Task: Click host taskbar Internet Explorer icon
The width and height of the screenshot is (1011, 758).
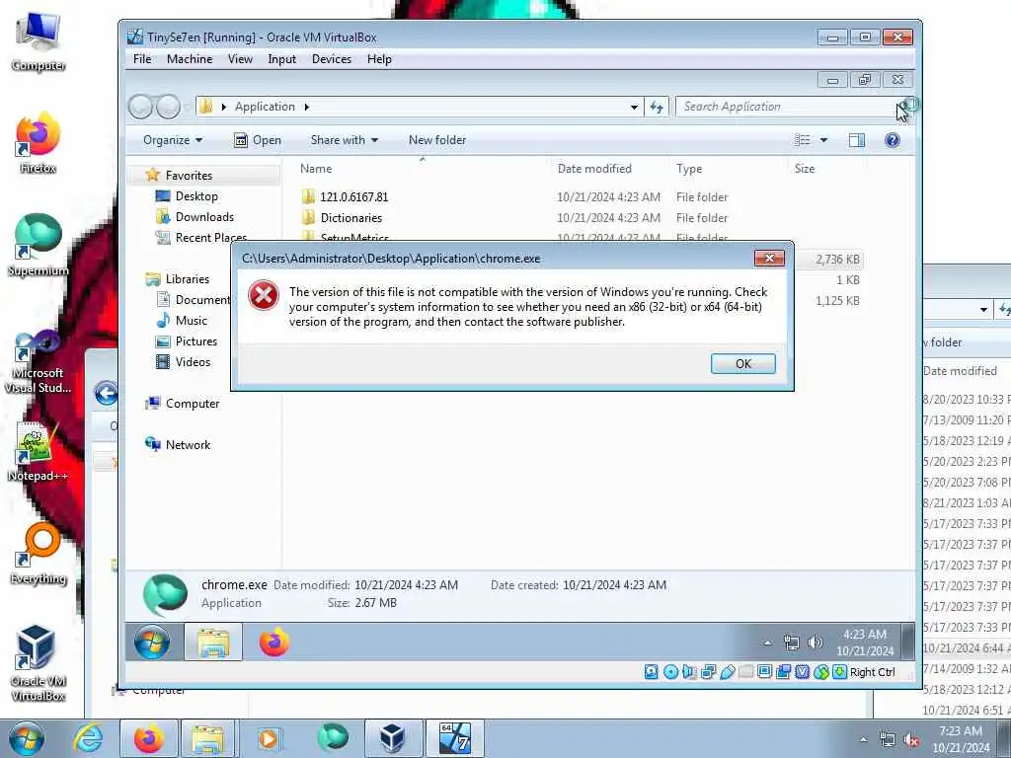Action: (88, 738)
